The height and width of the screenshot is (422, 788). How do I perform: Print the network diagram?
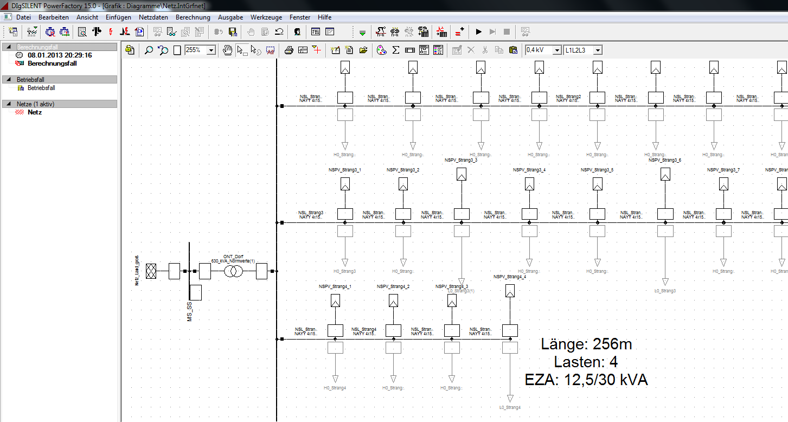coord(288,49)
